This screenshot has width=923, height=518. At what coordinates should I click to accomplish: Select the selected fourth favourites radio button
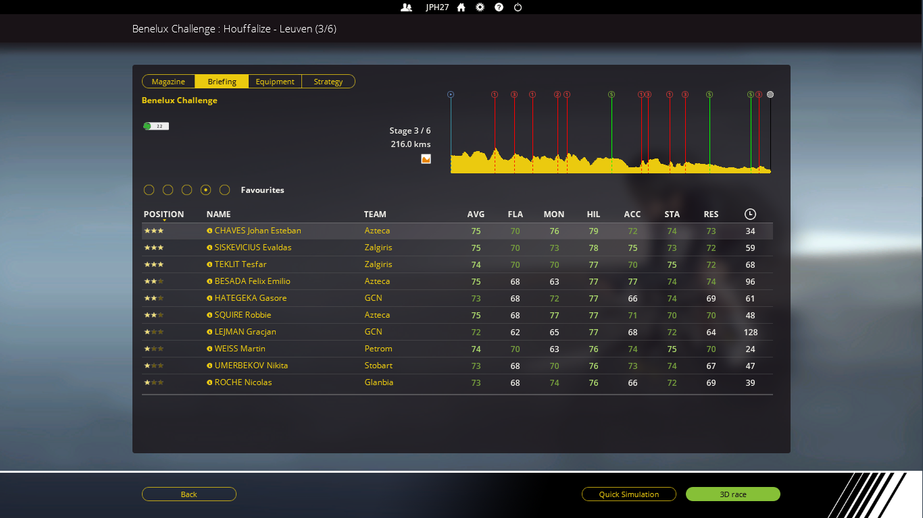click(x=206, y=190)
